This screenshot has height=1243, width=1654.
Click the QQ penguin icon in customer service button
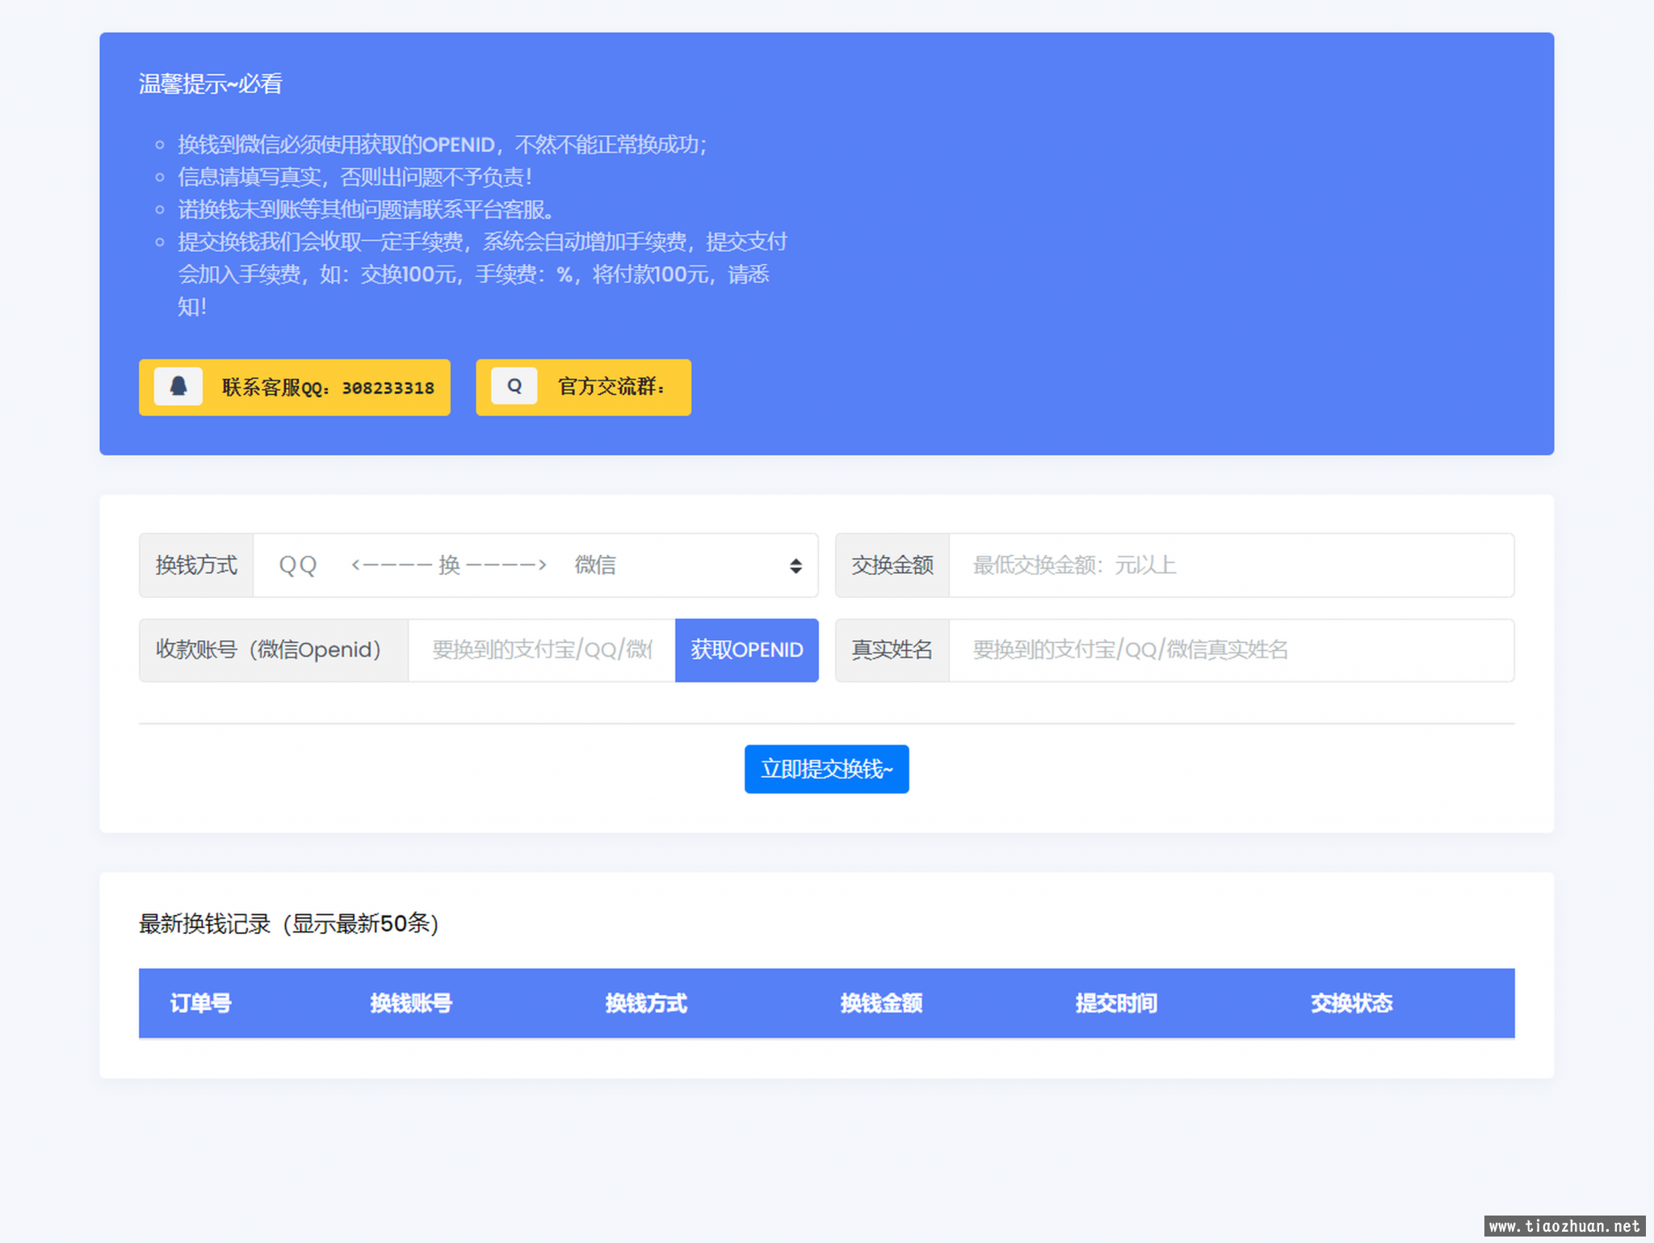[178, 387]
